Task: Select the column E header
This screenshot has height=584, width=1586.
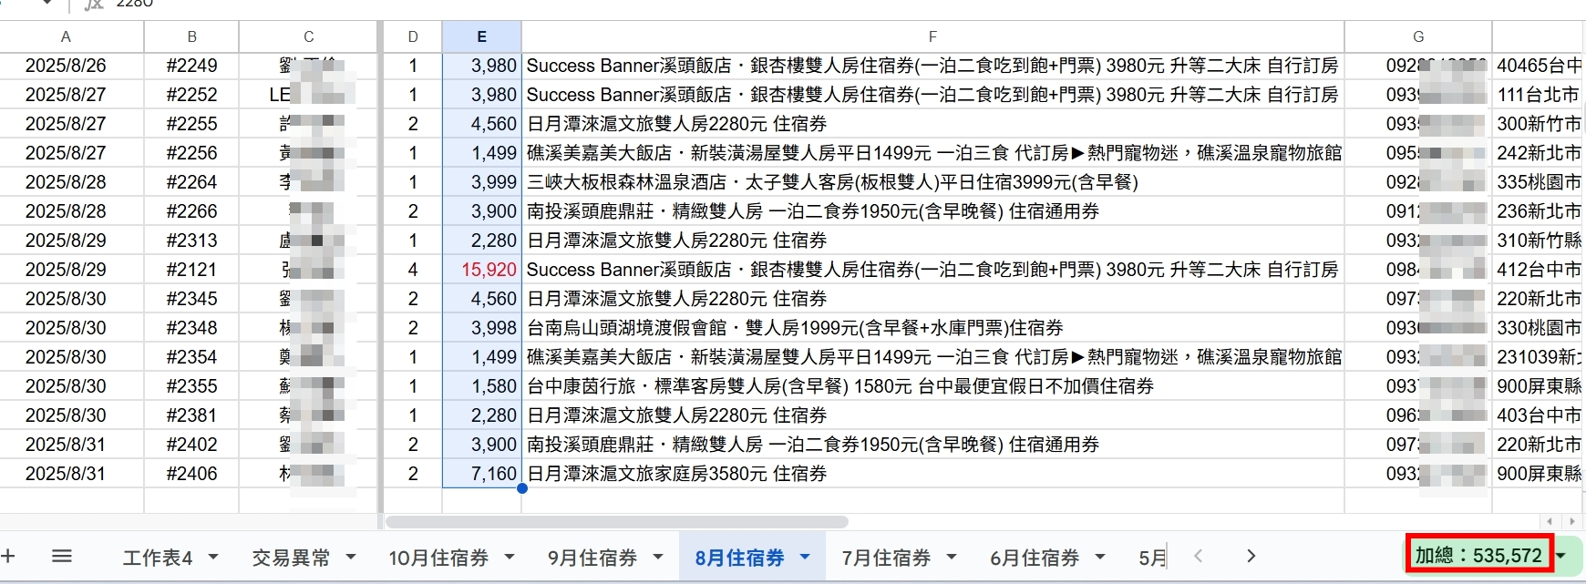Action: click(481, 36)
